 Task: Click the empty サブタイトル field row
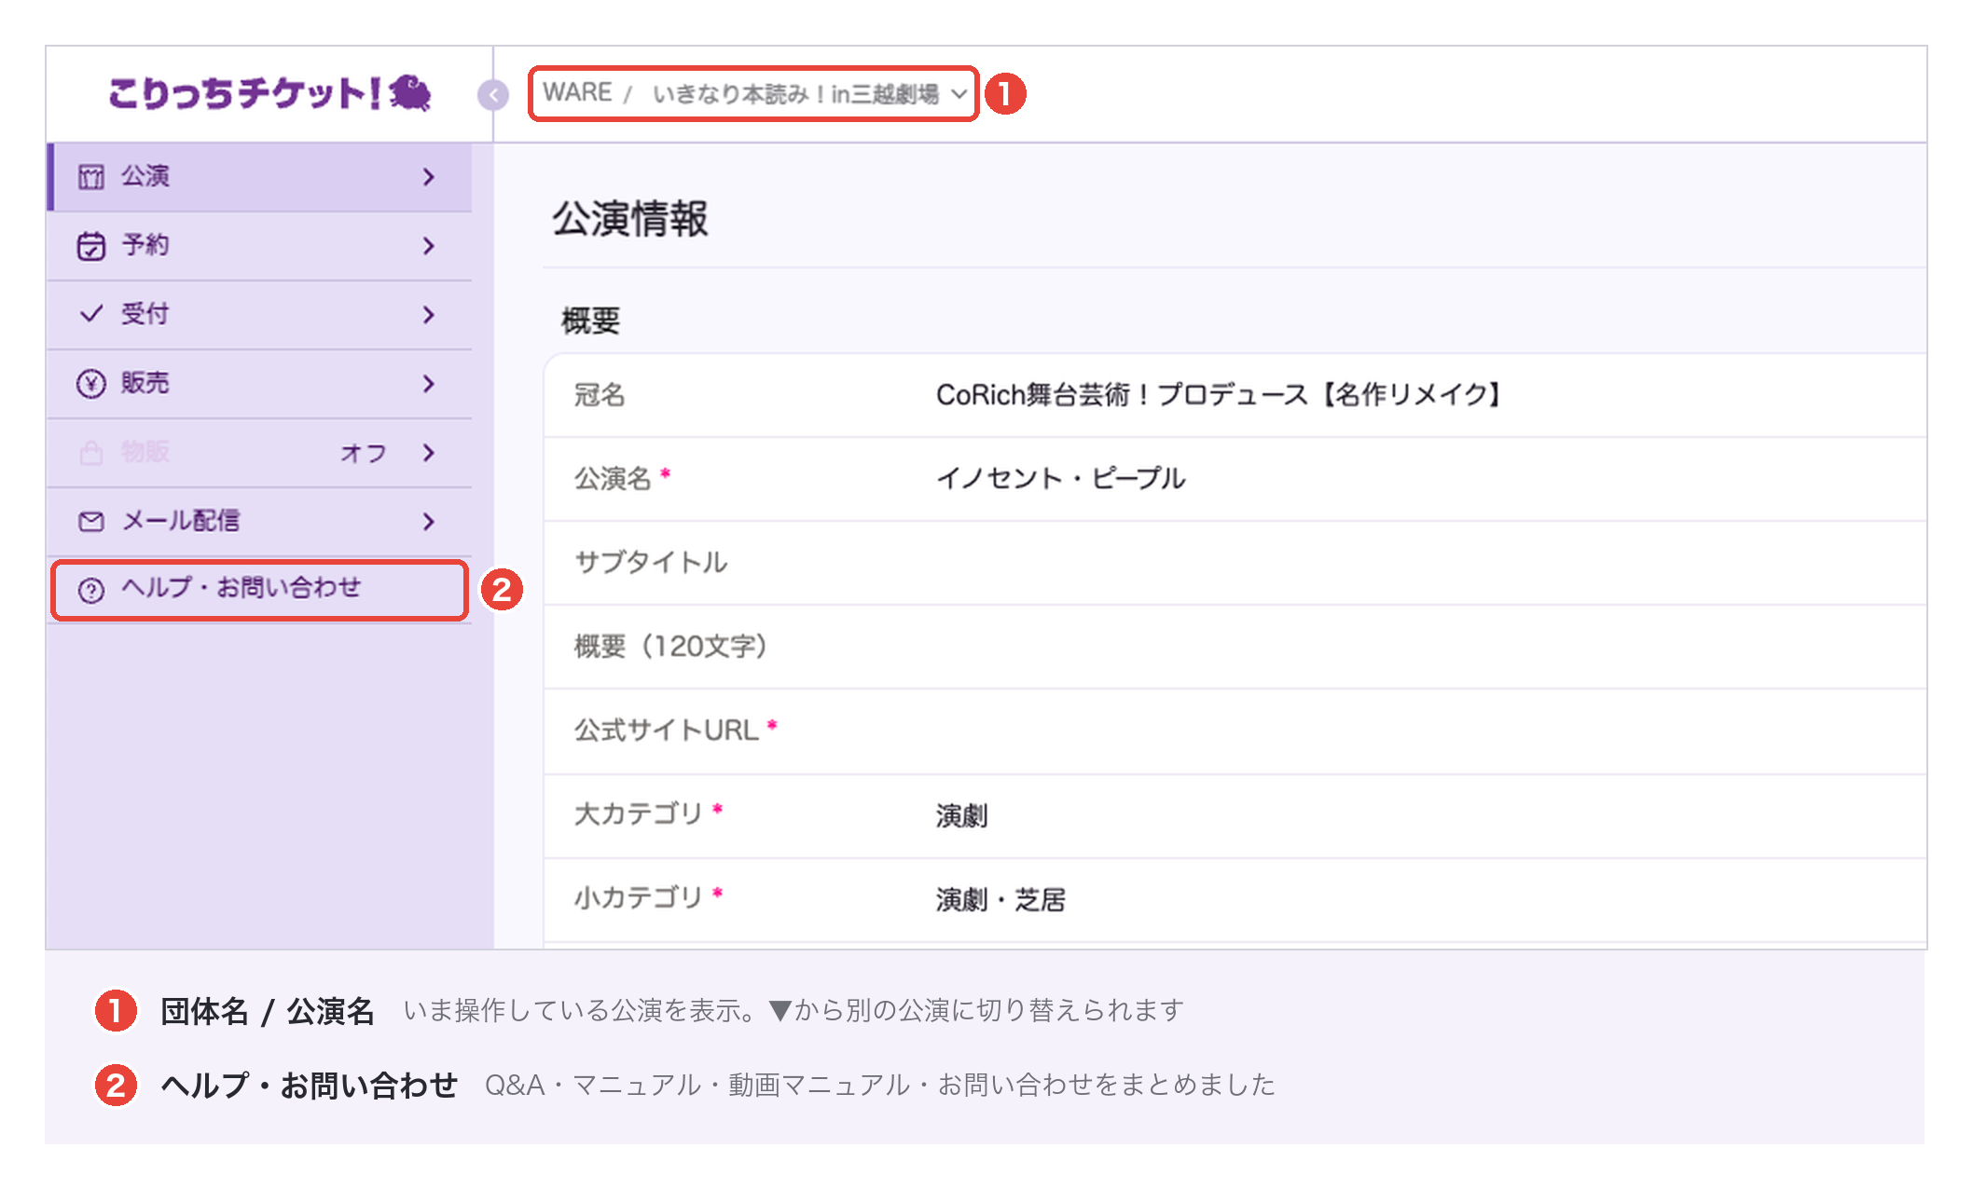click(1235, 563)
